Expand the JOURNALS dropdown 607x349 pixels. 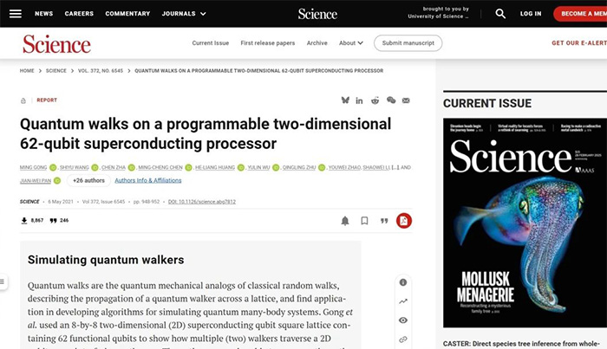[184, 14]
